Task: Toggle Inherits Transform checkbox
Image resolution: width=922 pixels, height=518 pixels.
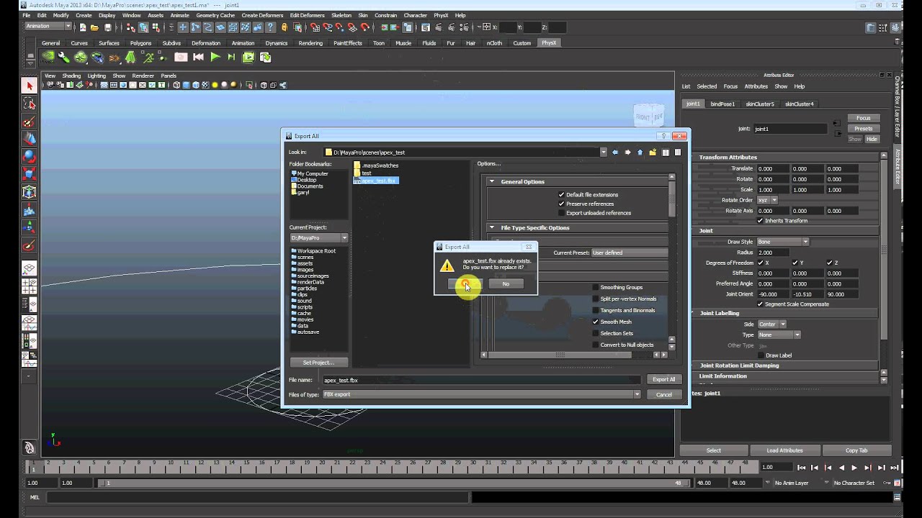Action: click(x=760, y=221)
